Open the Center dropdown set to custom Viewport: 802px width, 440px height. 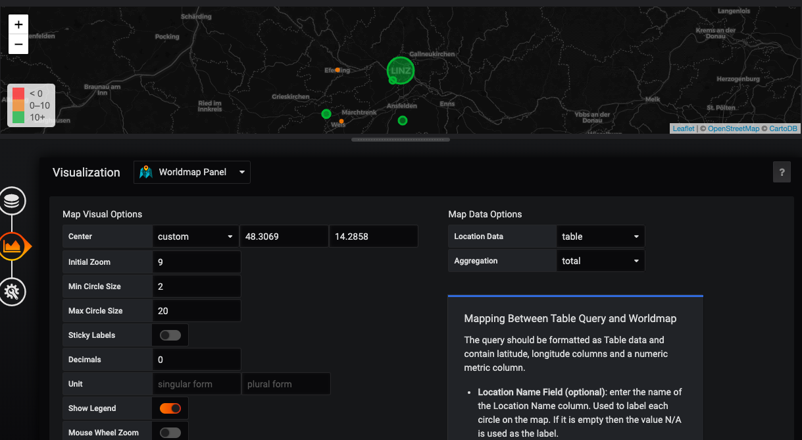(195, 236)
